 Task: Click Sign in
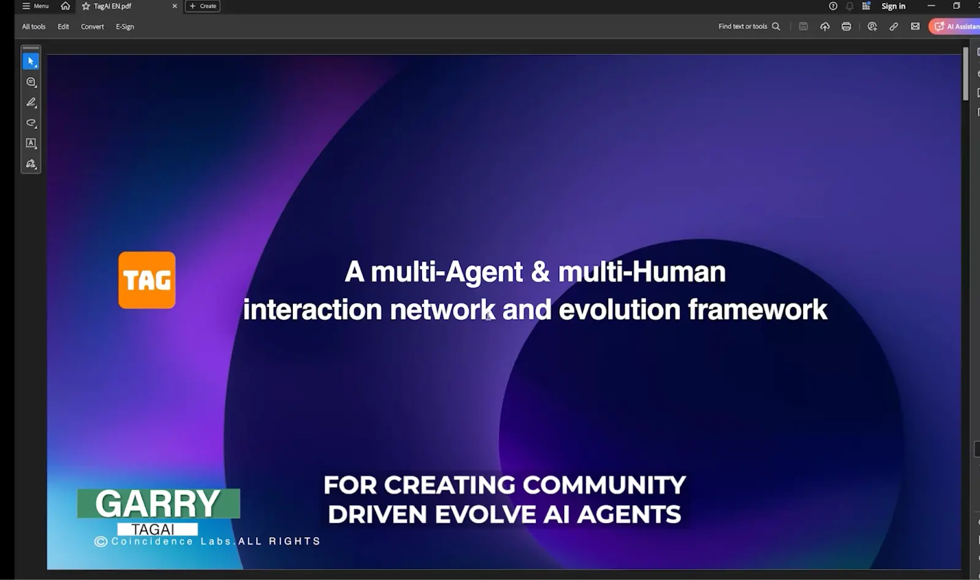pyautogui.click(x=893, y=6)
